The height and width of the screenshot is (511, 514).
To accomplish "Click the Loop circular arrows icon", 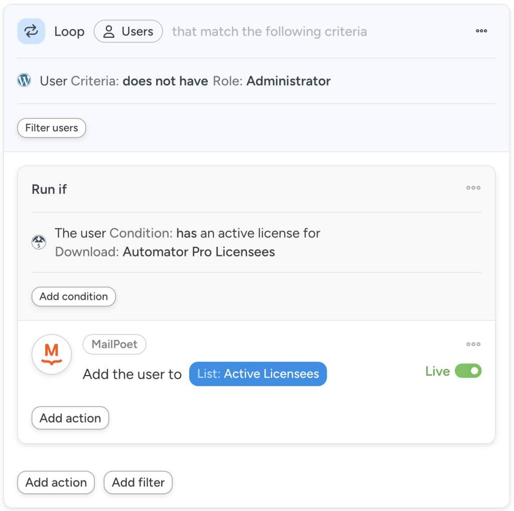I will pyautogui.click(x=31, y=31).
